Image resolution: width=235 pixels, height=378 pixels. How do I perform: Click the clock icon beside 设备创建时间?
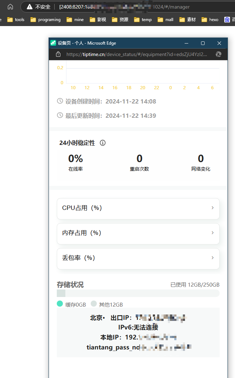tap(60, 101)
